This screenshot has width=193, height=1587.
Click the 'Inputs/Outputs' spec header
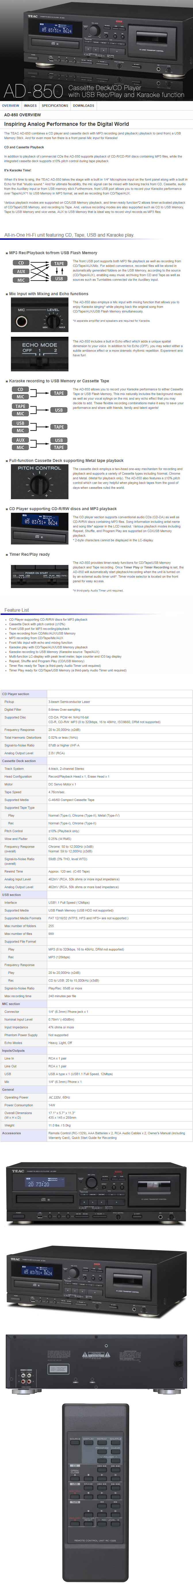14,1050
